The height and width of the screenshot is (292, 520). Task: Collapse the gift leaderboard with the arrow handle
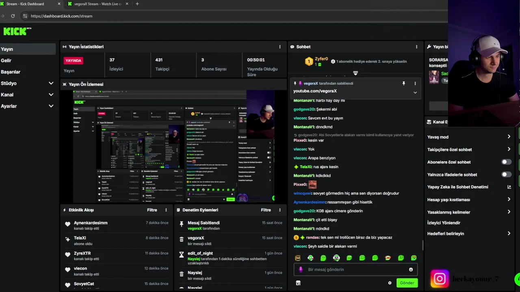point(355,73)
